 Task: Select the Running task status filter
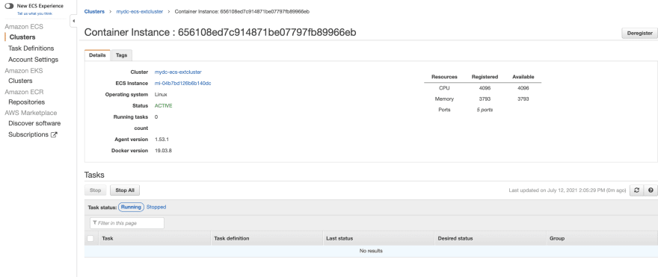(x=131, y=207)
